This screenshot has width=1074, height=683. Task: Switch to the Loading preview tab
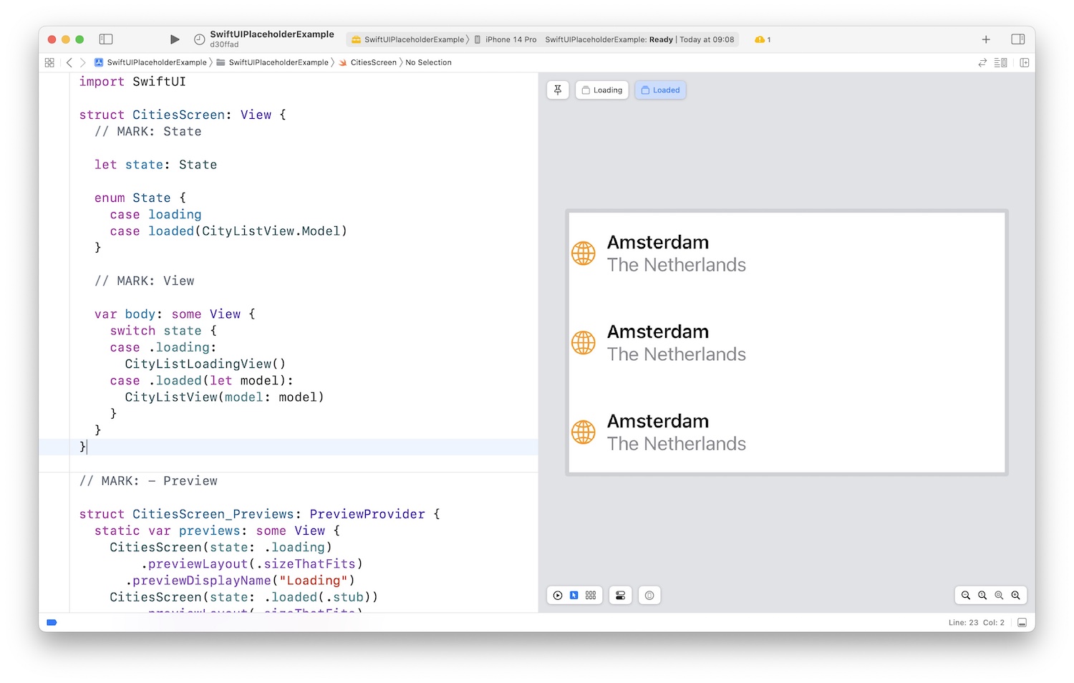(601, 90)
